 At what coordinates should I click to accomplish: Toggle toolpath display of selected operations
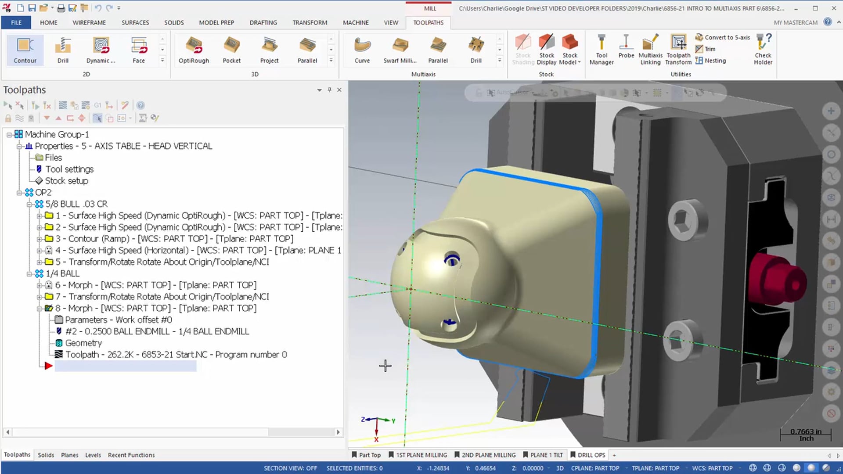tap(19, 118)
